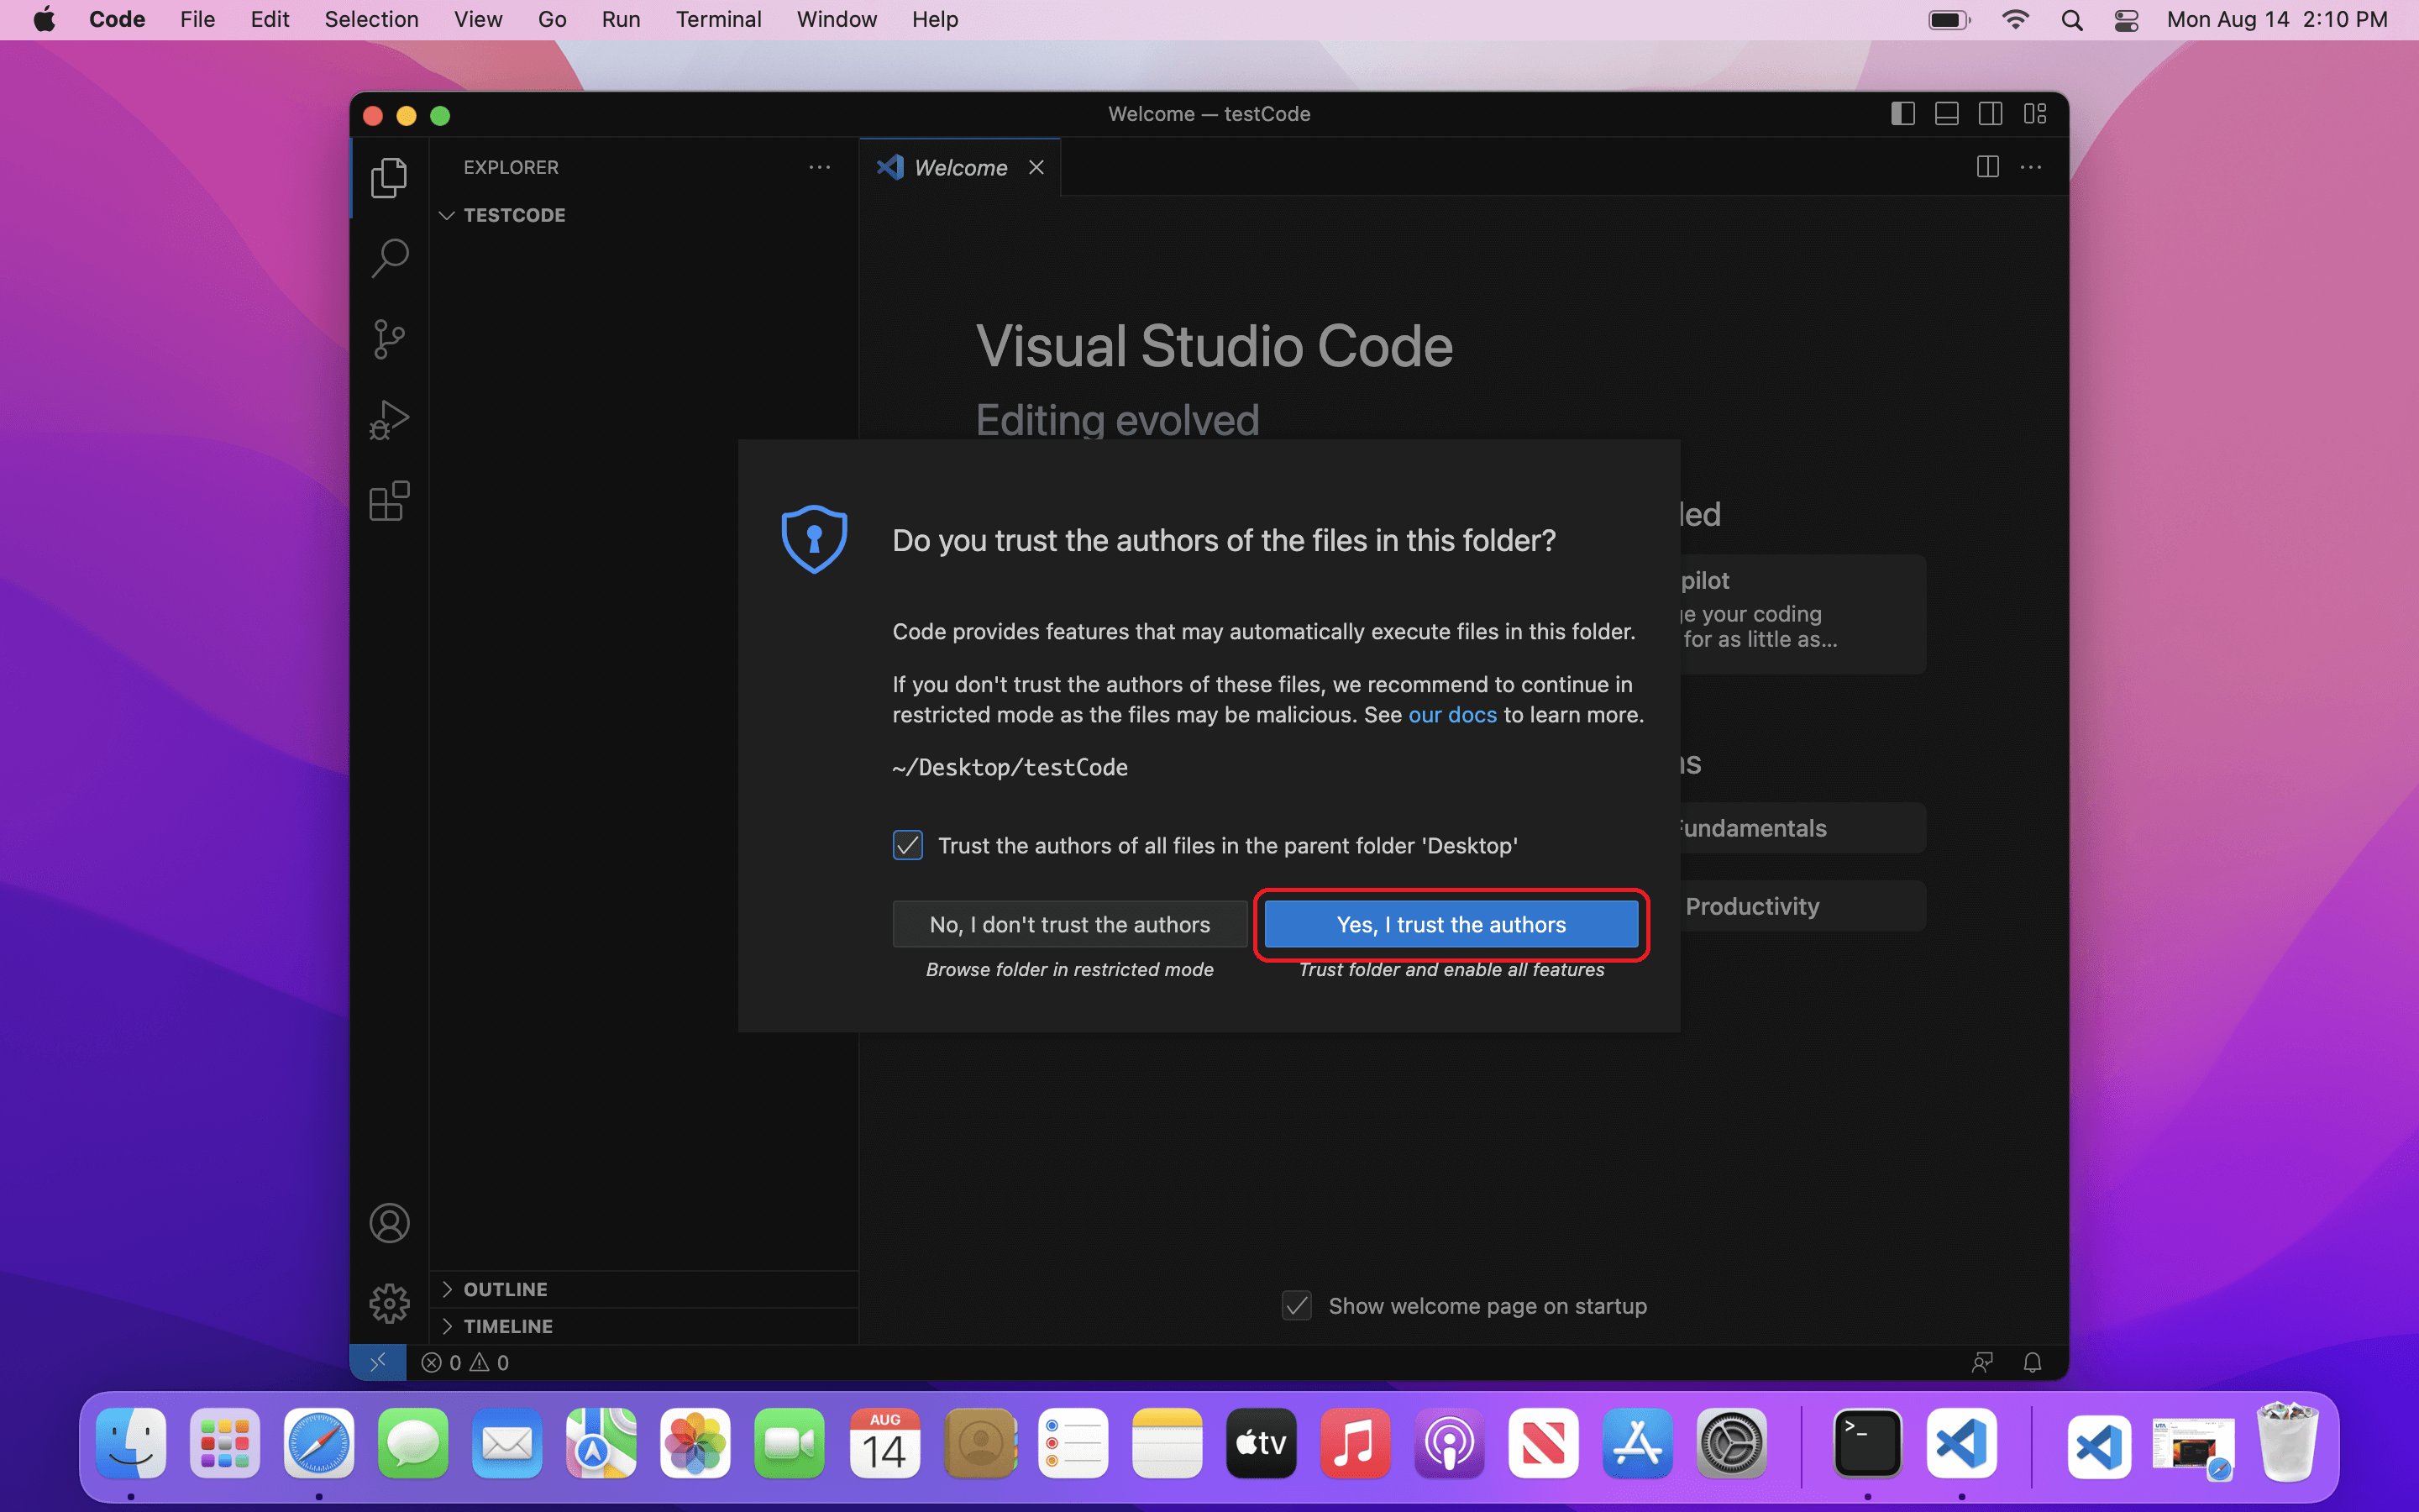Image resolution: width=2419 pixels, height=1512 pixels.
Task: Open the Source Control view
Action: tap(389, 339)
